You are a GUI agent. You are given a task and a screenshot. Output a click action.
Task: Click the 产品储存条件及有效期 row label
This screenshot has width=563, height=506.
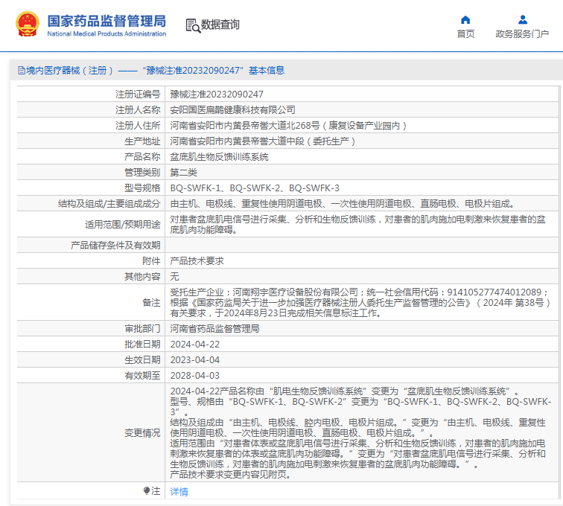tap(115, 245)
